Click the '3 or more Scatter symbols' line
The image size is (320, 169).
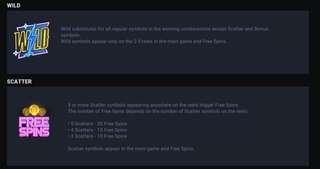(x=153, y=105)
